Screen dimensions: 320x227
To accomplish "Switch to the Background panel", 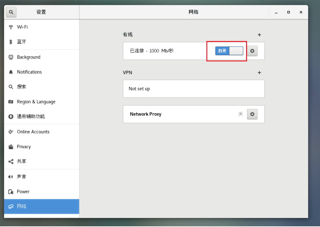I will [42, 57].
